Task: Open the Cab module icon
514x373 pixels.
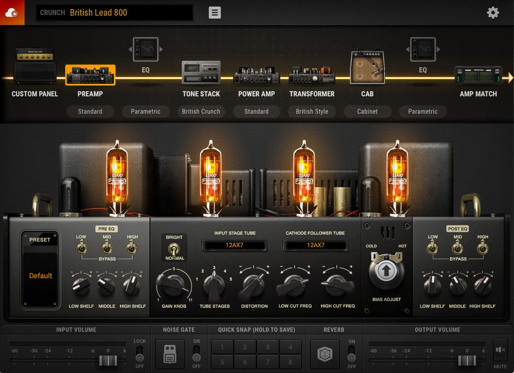Action: pos(367,67)
